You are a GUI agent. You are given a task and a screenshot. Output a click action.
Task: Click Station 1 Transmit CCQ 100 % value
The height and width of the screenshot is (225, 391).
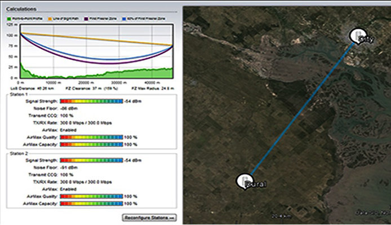tap(66, 116)
